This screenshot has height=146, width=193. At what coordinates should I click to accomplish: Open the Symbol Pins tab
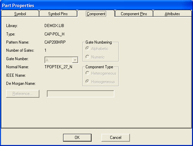pos(58,14)
